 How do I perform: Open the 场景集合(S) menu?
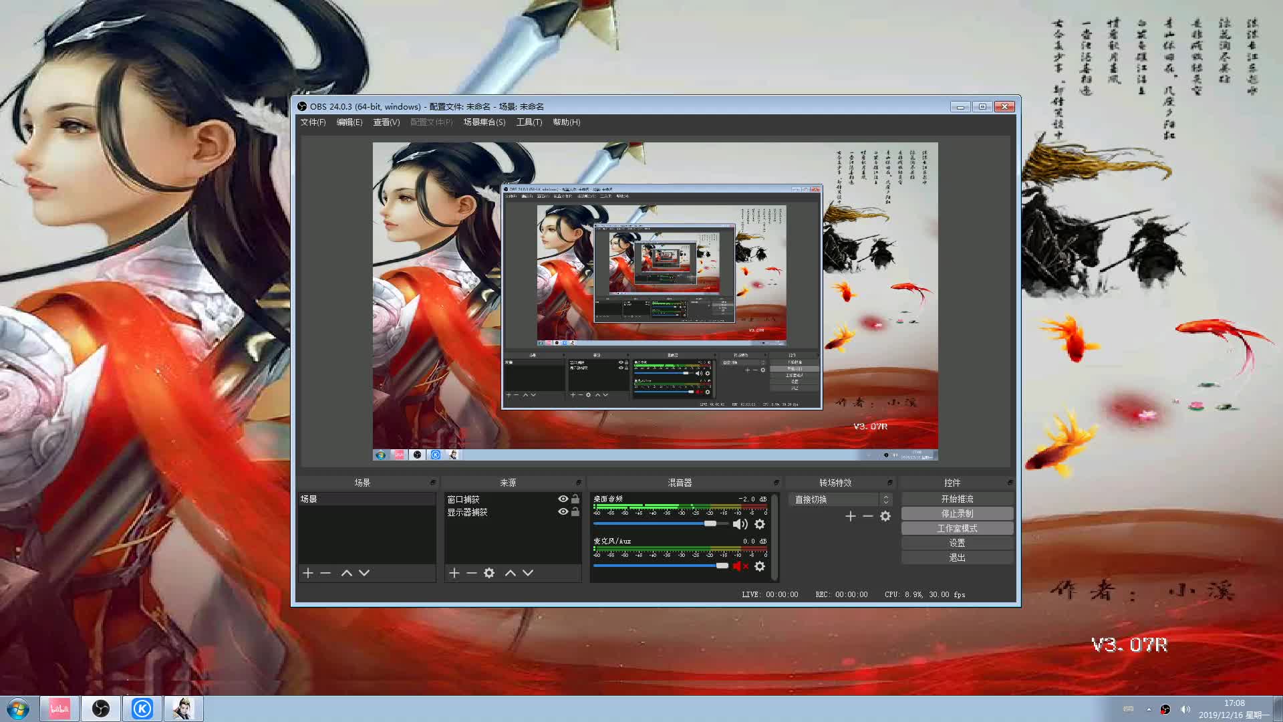(x=484, y=122)
